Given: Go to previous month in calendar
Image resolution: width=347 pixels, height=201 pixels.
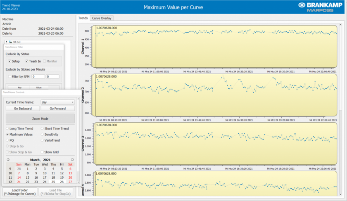Looking at the screenshot, I should (x=8, y=160).
